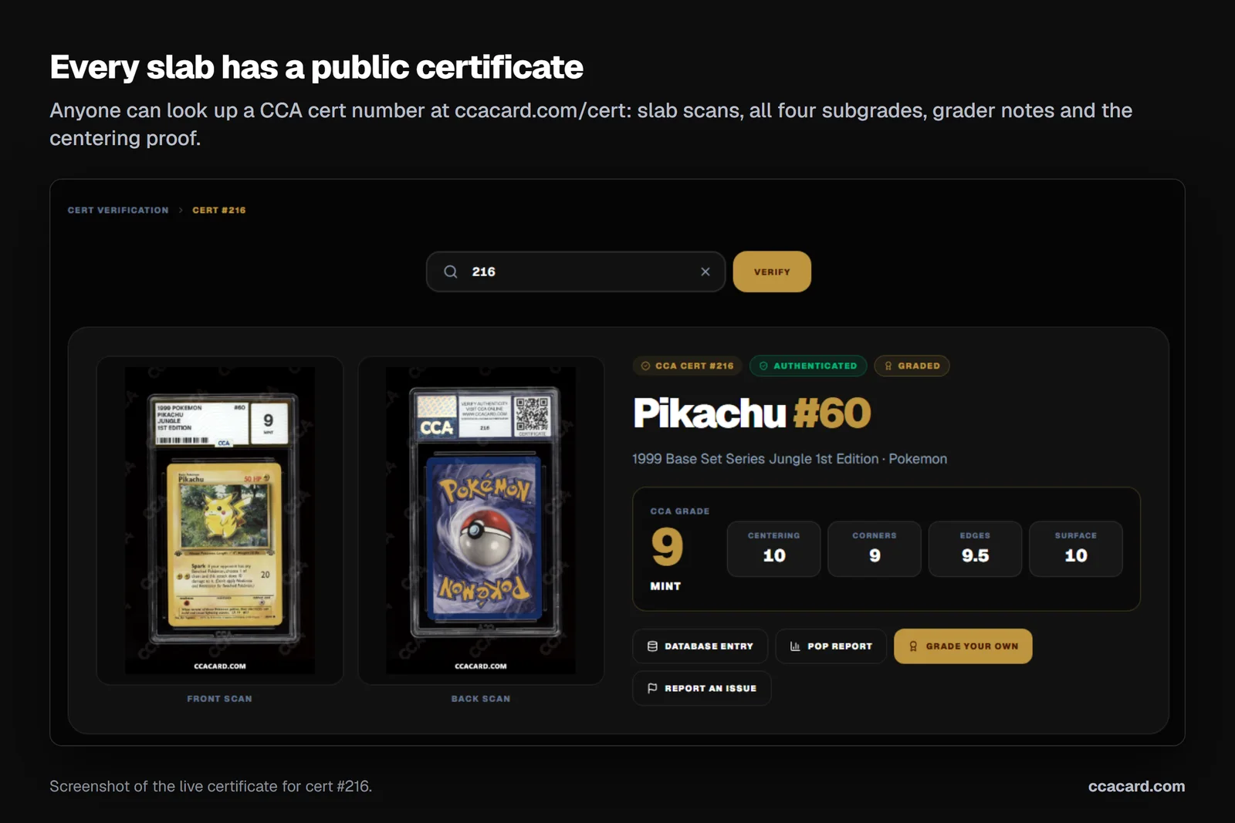
Task: Click 'Every slab has a public certificate' heading
Action: click(316, 67)
